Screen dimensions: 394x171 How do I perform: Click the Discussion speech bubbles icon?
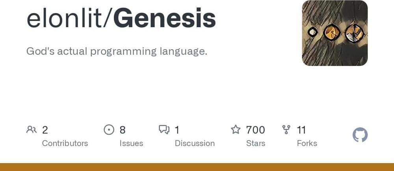pyautogui.click(x=164, y=130)
